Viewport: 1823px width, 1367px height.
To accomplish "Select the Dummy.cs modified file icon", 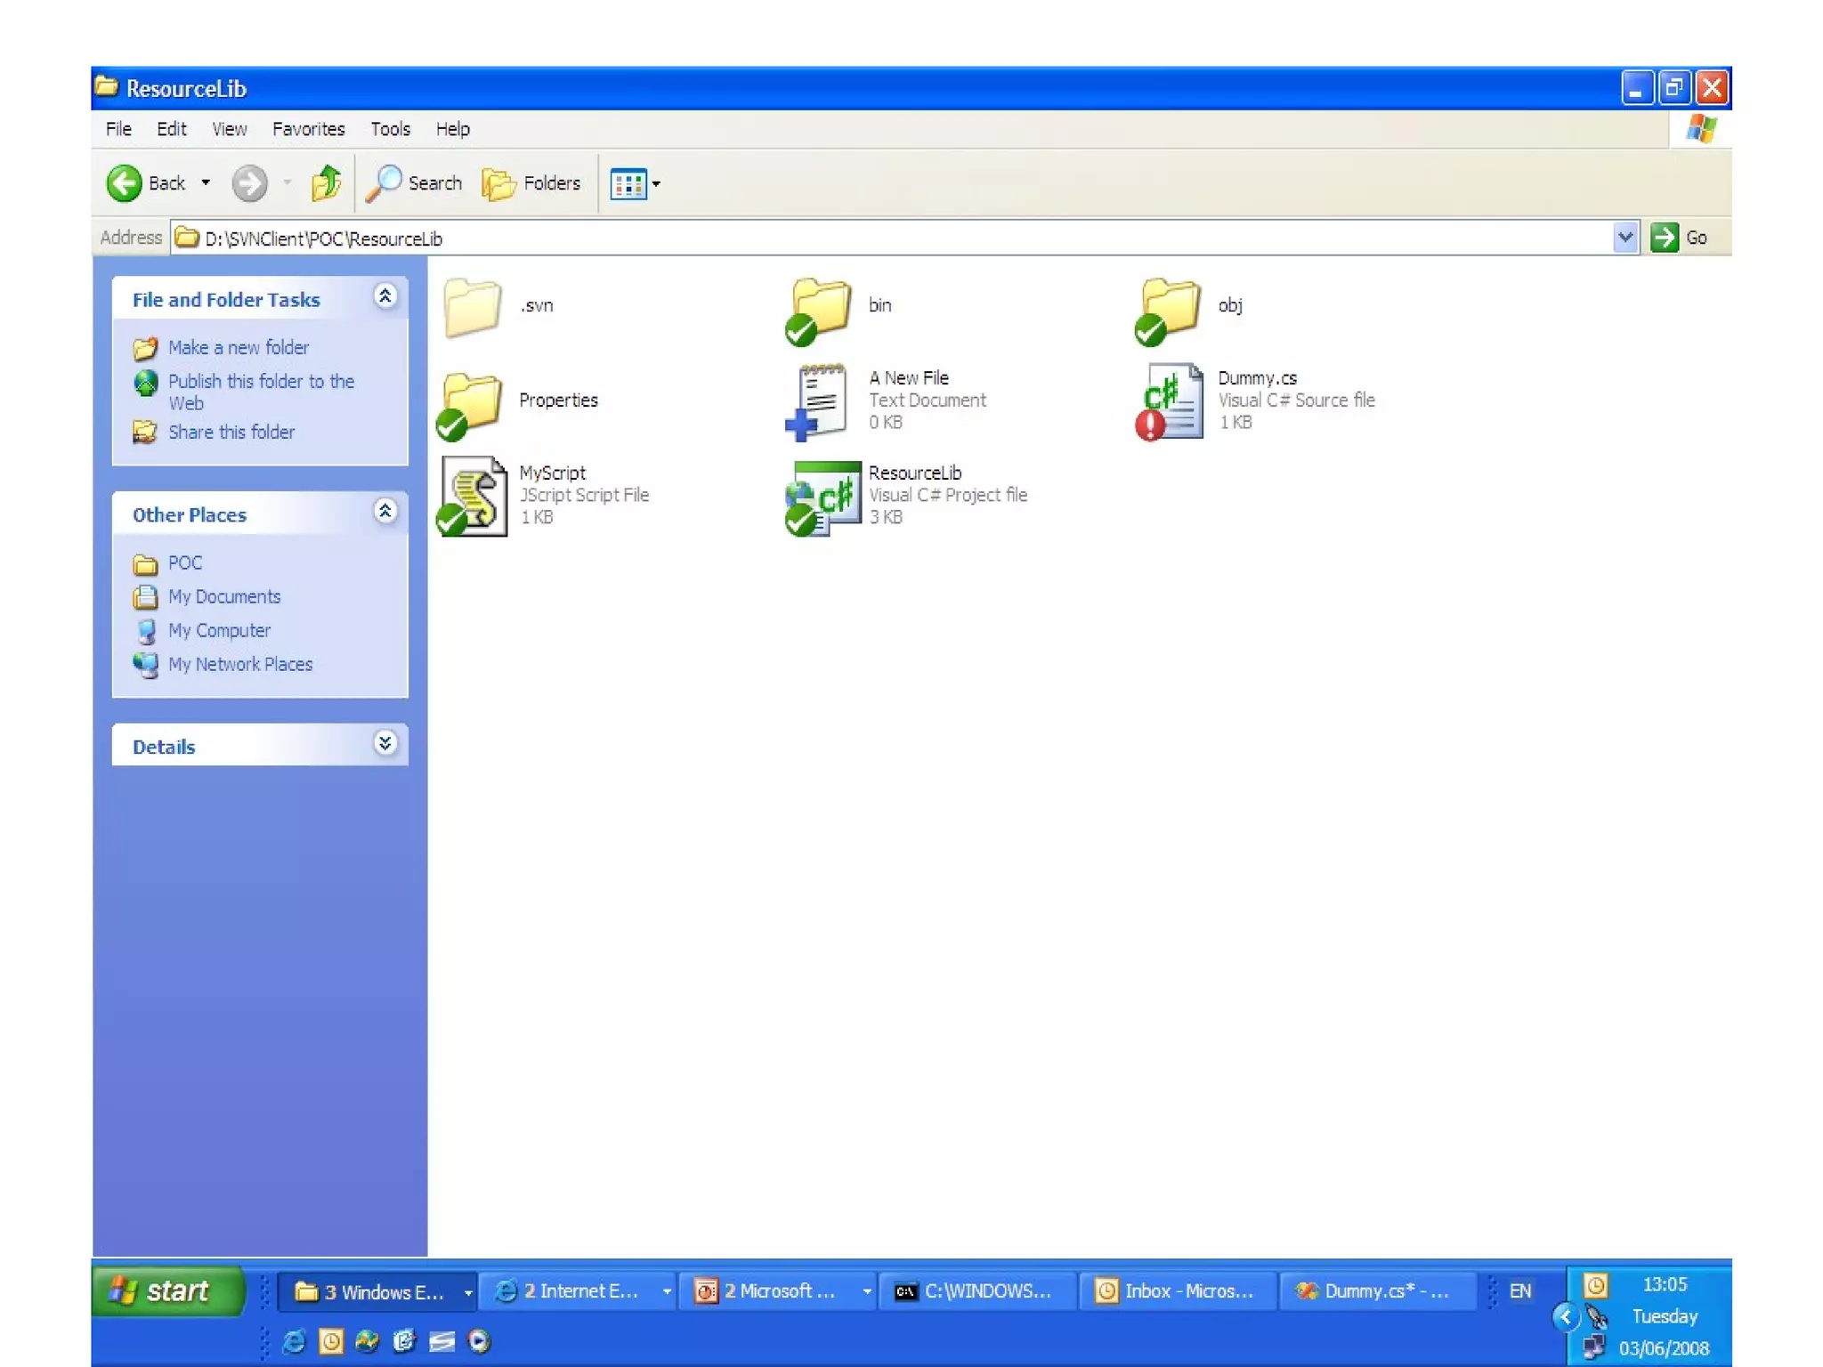I will (1171, 400).
